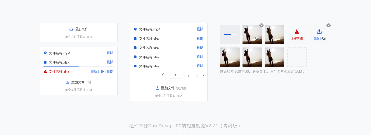Click 单个文件不超过 15M under 添加文件 30/60
Viewport: 371px width, 135px height.
click(169, 95)
